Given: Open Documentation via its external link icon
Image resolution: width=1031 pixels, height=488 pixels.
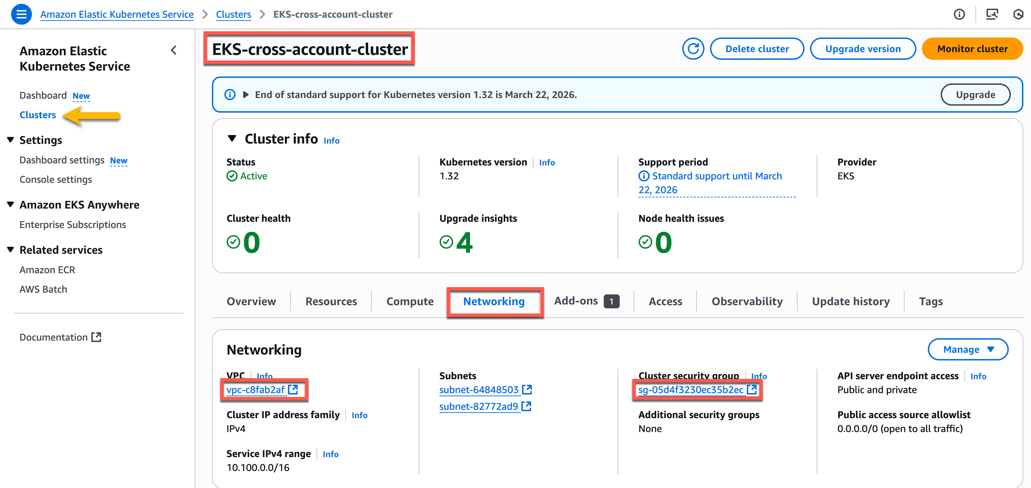Looking at the screenshot, I should 96,337.
